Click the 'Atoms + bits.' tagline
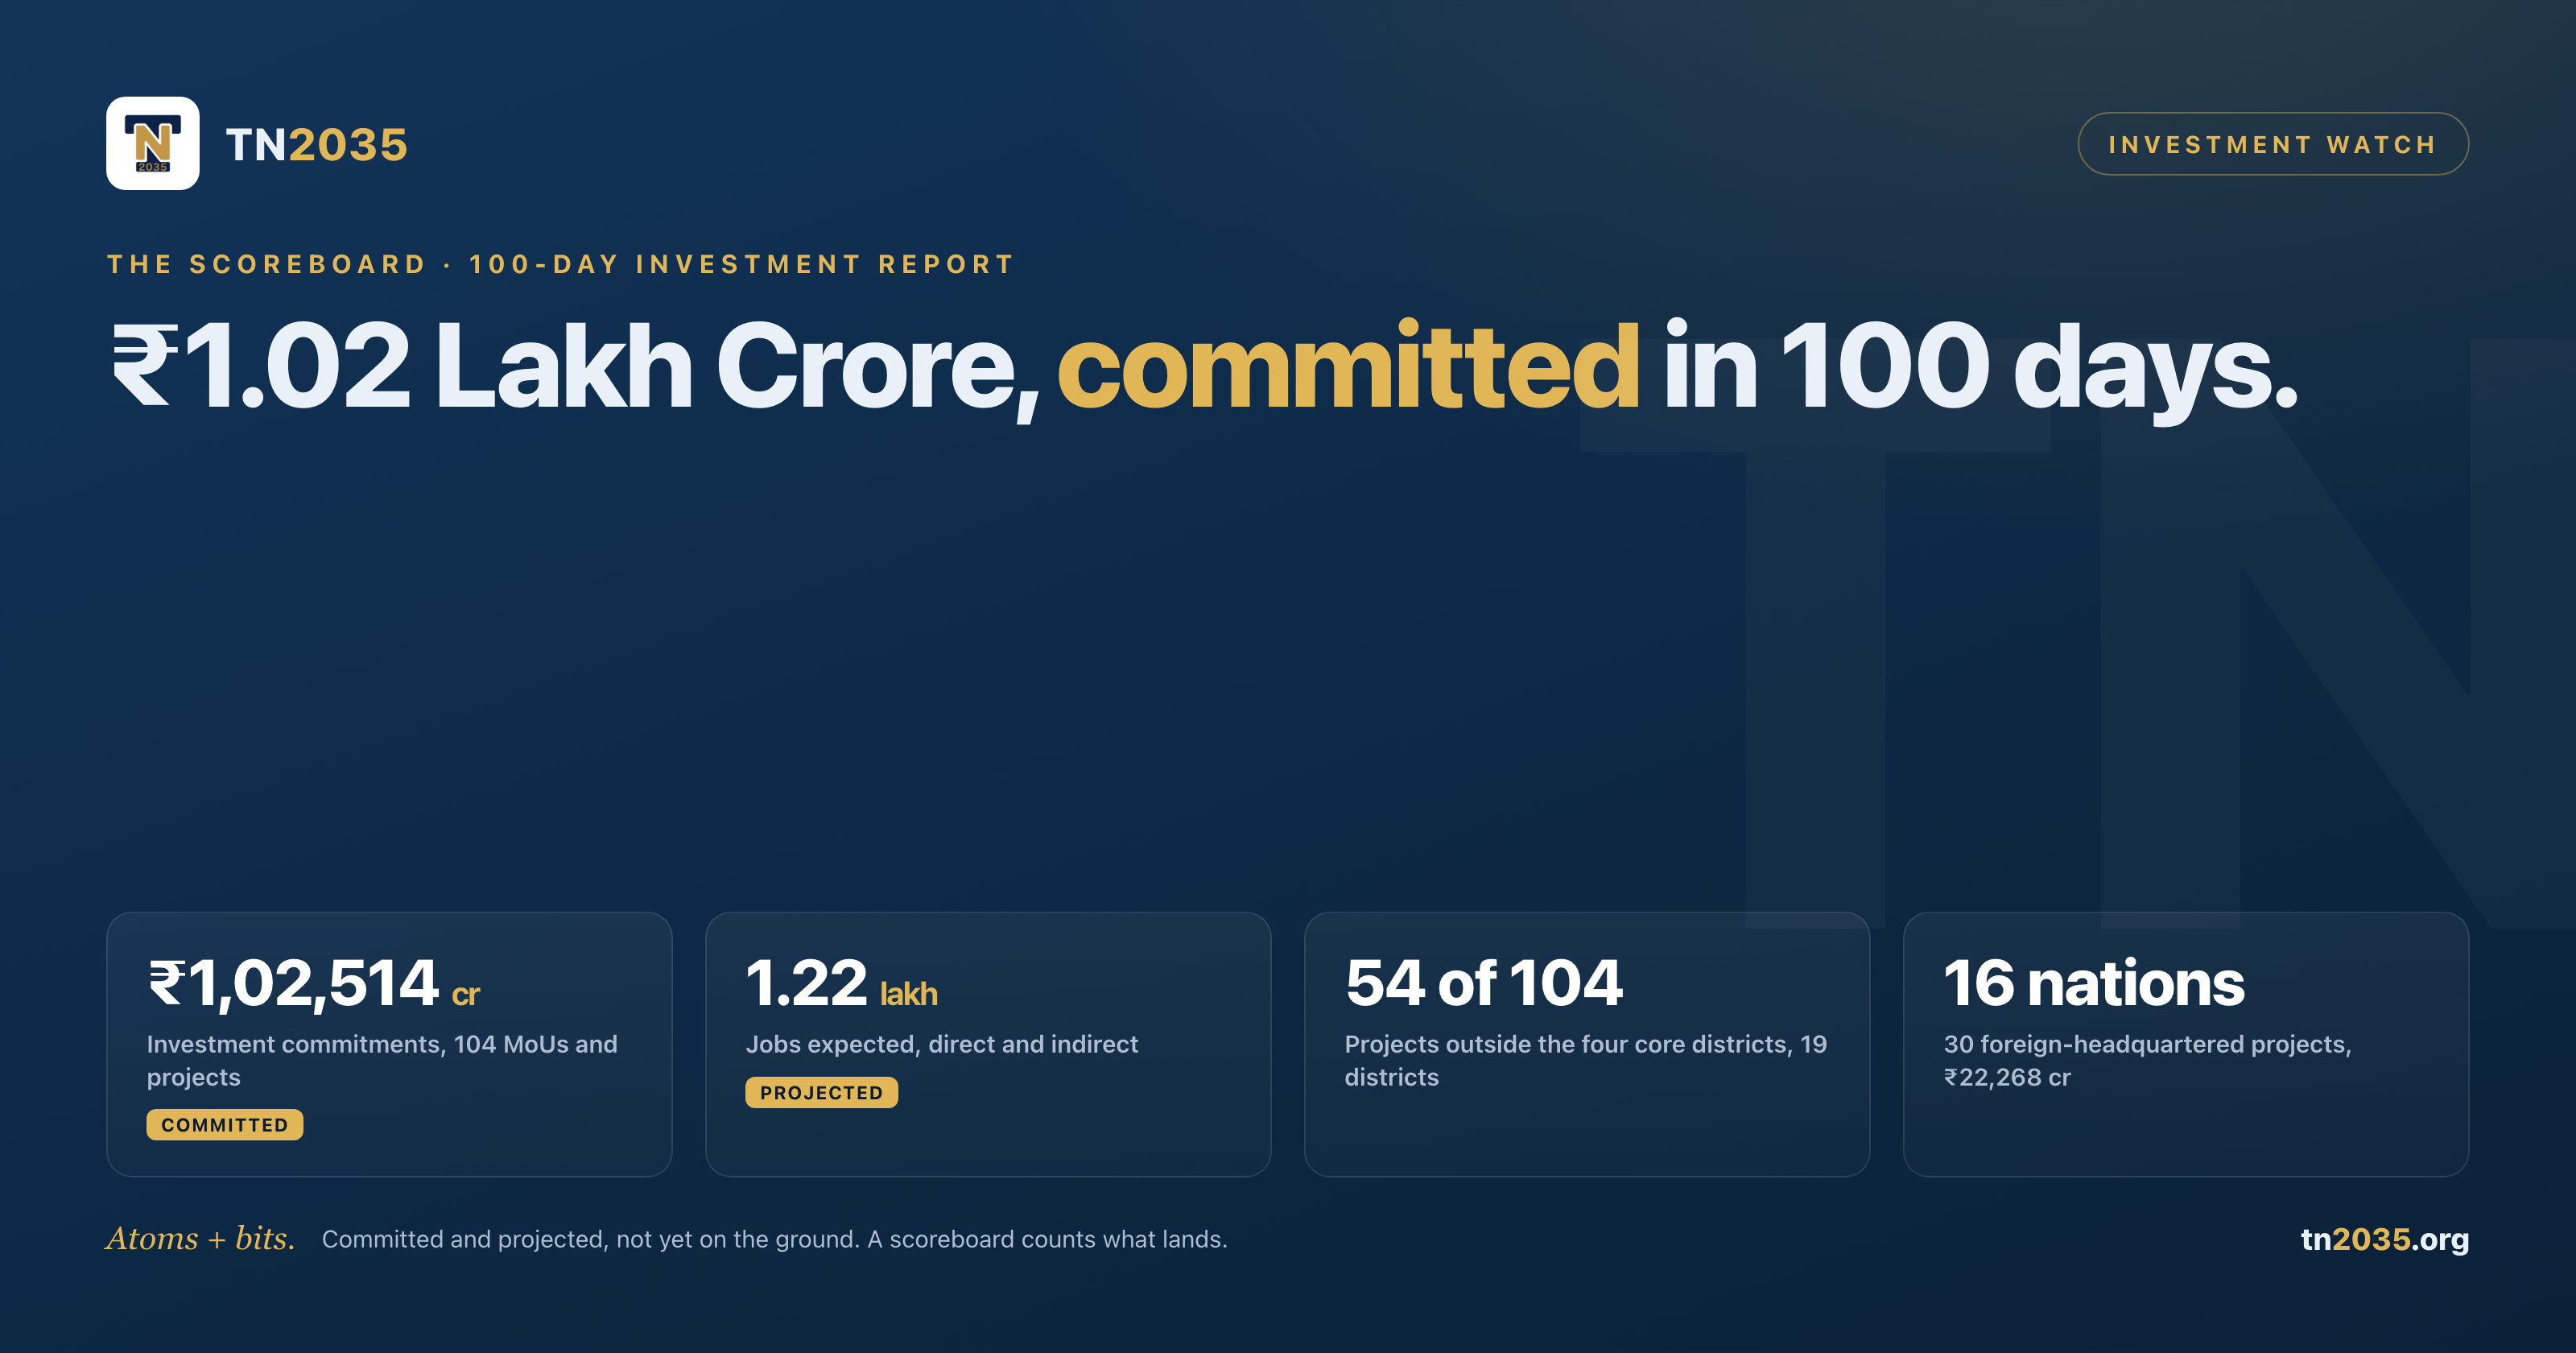 pos(201,1239)
